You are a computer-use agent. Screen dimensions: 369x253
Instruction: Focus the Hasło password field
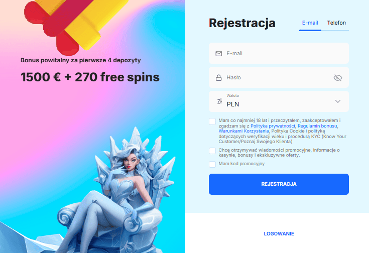pyautogui.click(x=279, y=77)
